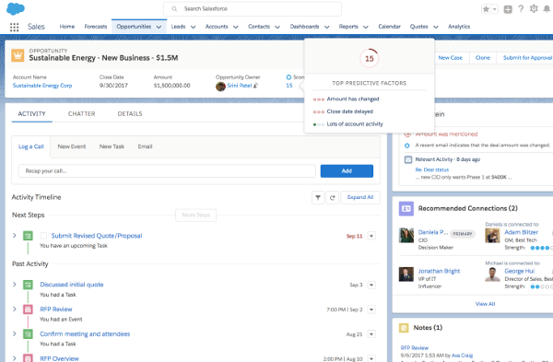Open the Accounts tab dropdown chevron
Screen dimensions: 553x362
pos(236,27)
